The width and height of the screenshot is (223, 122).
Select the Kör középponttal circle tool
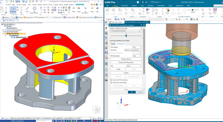click(35, 10)
